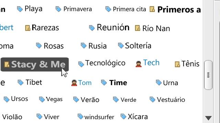Click the person icon beside Tom

74,83
